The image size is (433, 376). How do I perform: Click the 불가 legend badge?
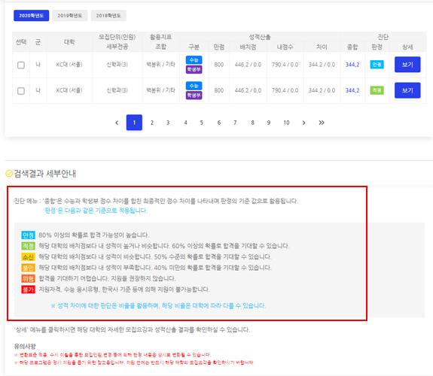coord(28,290)
